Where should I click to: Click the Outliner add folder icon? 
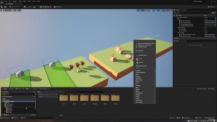click(213, 13)
